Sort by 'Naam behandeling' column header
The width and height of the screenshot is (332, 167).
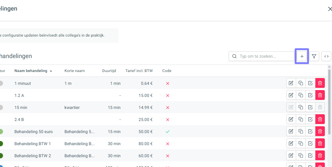[31, 71]
